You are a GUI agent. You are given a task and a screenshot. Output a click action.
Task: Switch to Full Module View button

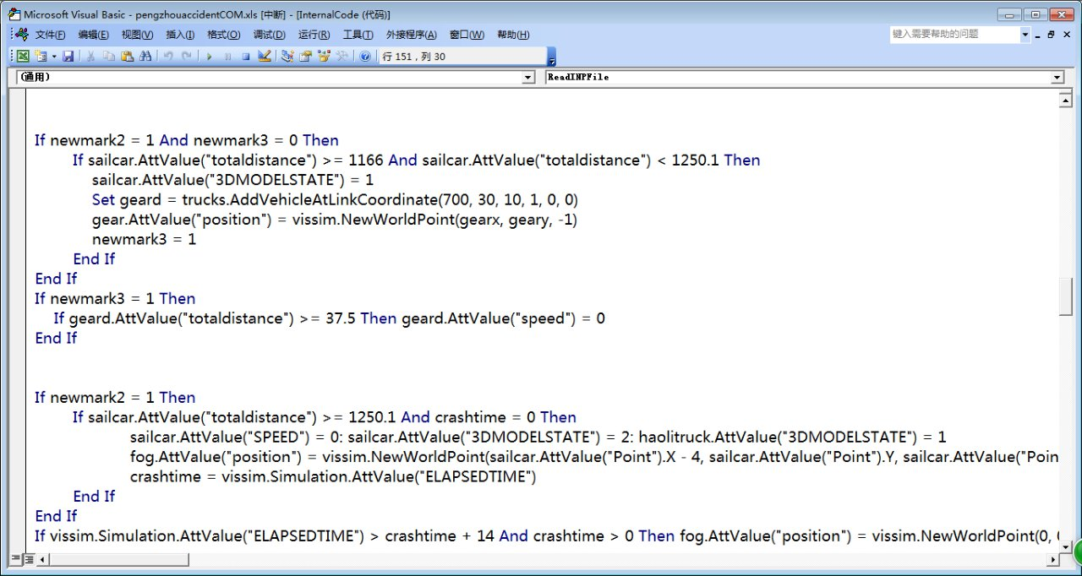click(x=29, y=559)
